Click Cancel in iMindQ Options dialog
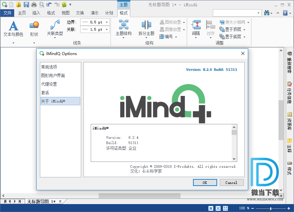The image size is (294, 212). (x=232, y=183)
